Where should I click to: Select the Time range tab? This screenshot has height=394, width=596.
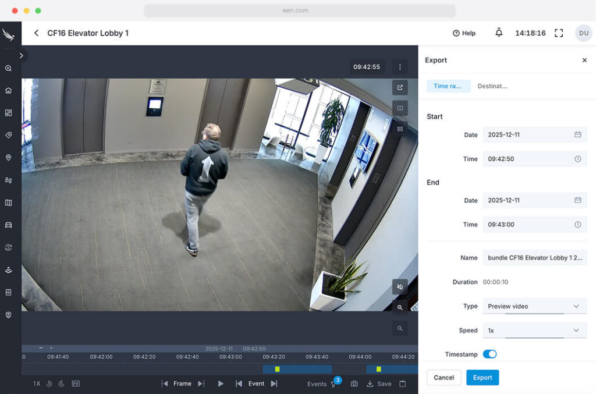tap(448, 86)
